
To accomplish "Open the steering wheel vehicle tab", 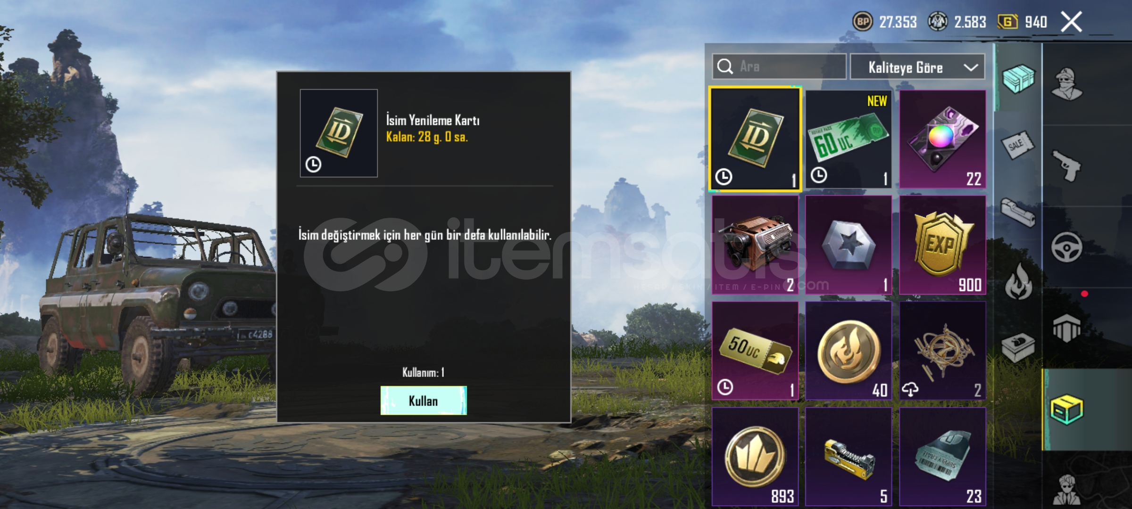I will click(x=1067, y=247).
